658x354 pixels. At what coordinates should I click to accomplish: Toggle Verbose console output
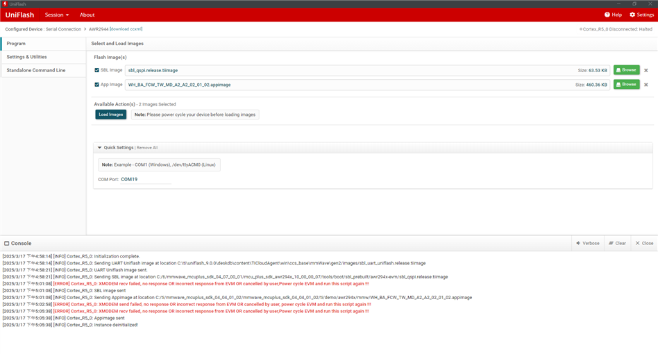(587, 243)
